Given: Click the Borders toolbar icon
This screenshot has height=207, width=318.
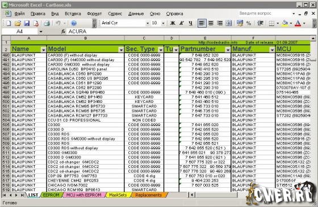Looking at the screenshot, I should 271,23.
